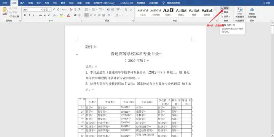Screen dimensions: 274x137
Task: Expand the Styles gallery more arrow
Action: click(x=215, y=15)
